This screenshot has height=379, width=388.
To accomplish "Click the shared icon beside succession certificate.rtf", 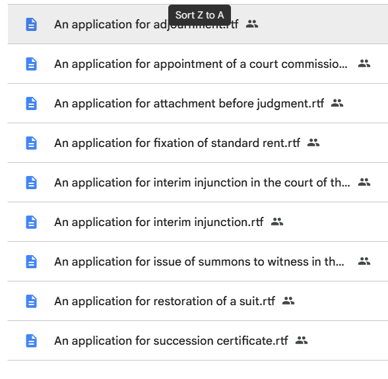I will click(302, 340).
